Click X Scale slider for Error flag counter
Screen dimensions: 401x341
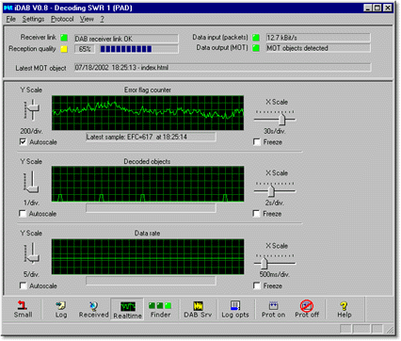point(281,120)
